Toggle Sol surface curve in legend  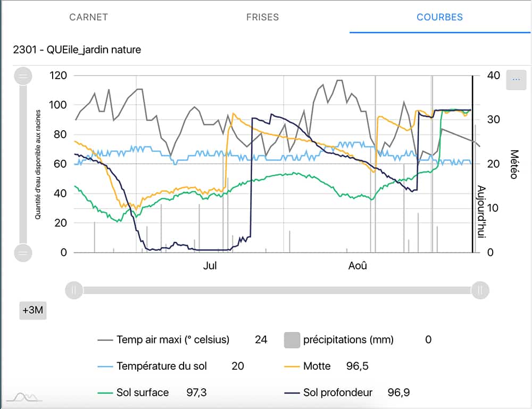tap(142, 393)
